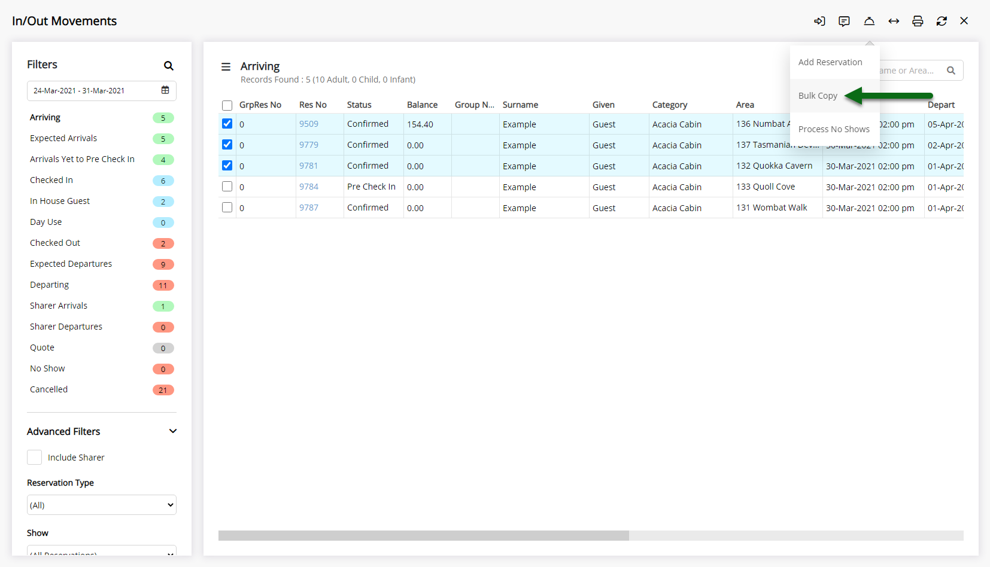Click the Departing count badge 11
Screen dimensions: 990x567
point(163,285)
